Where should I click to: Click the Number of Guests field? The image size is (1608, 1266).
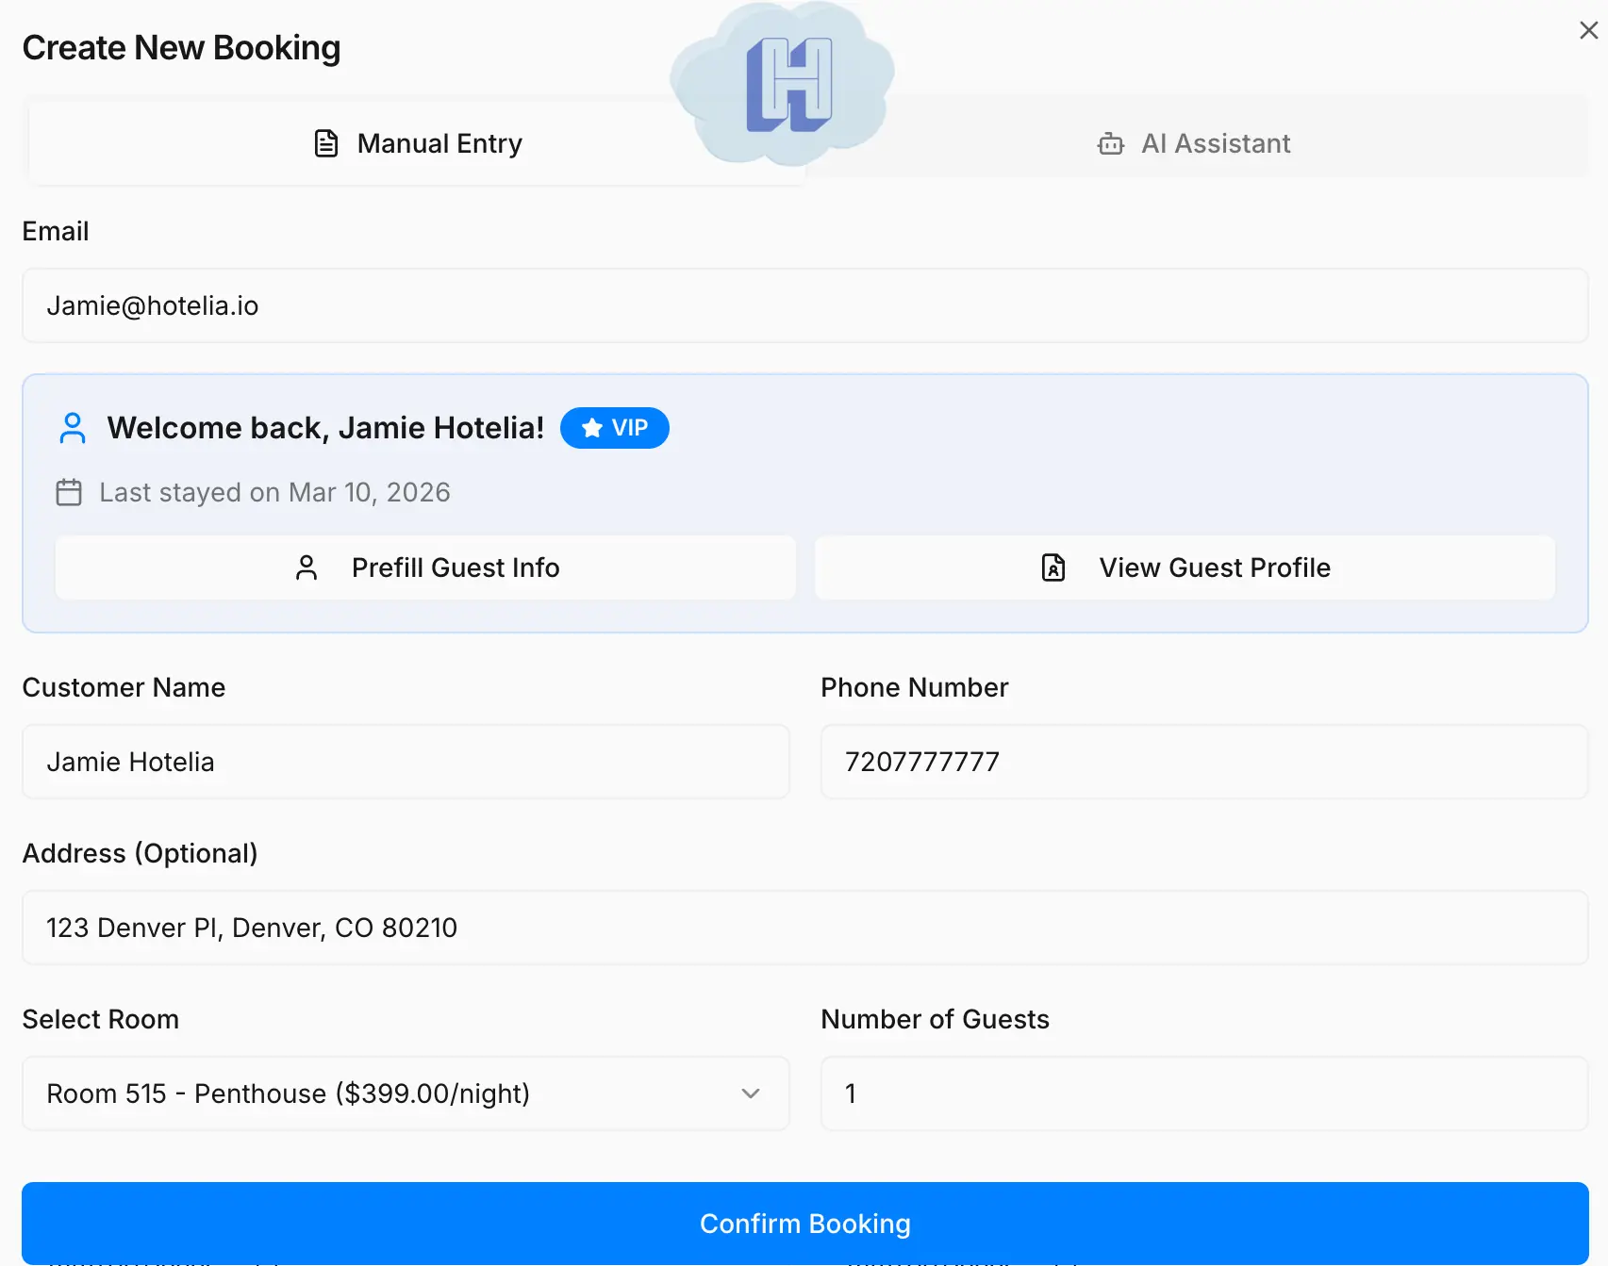[1202, 1093]
